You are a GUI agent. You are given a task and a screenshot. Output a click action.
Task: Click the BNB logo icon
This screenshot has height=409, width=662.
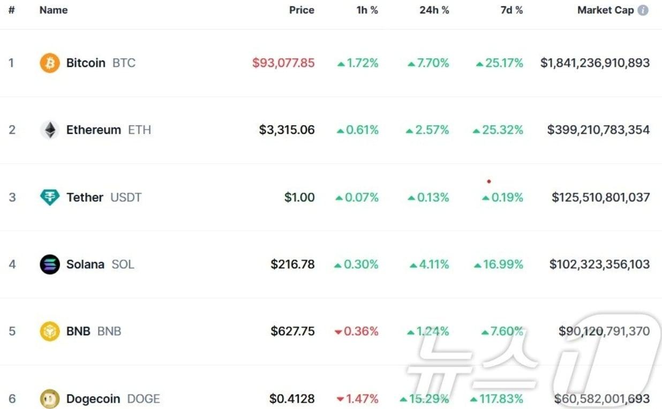50,331
